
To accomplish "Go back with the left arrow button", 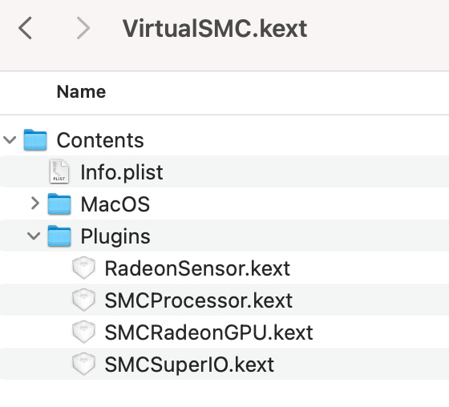I will tap(25, 28).
